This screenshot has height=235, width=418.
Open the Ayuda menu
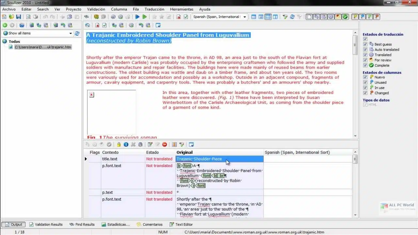point(205,9)
